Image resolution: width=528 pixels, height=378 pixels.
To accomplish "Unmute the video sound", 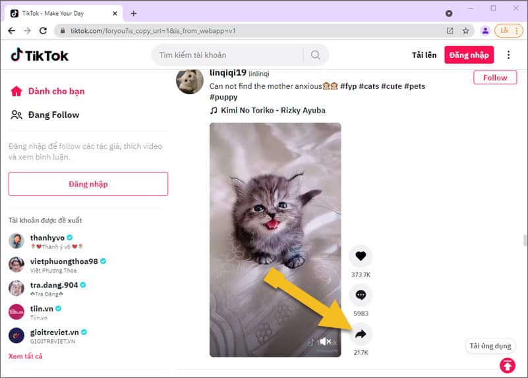I will (x=325, y=342).
